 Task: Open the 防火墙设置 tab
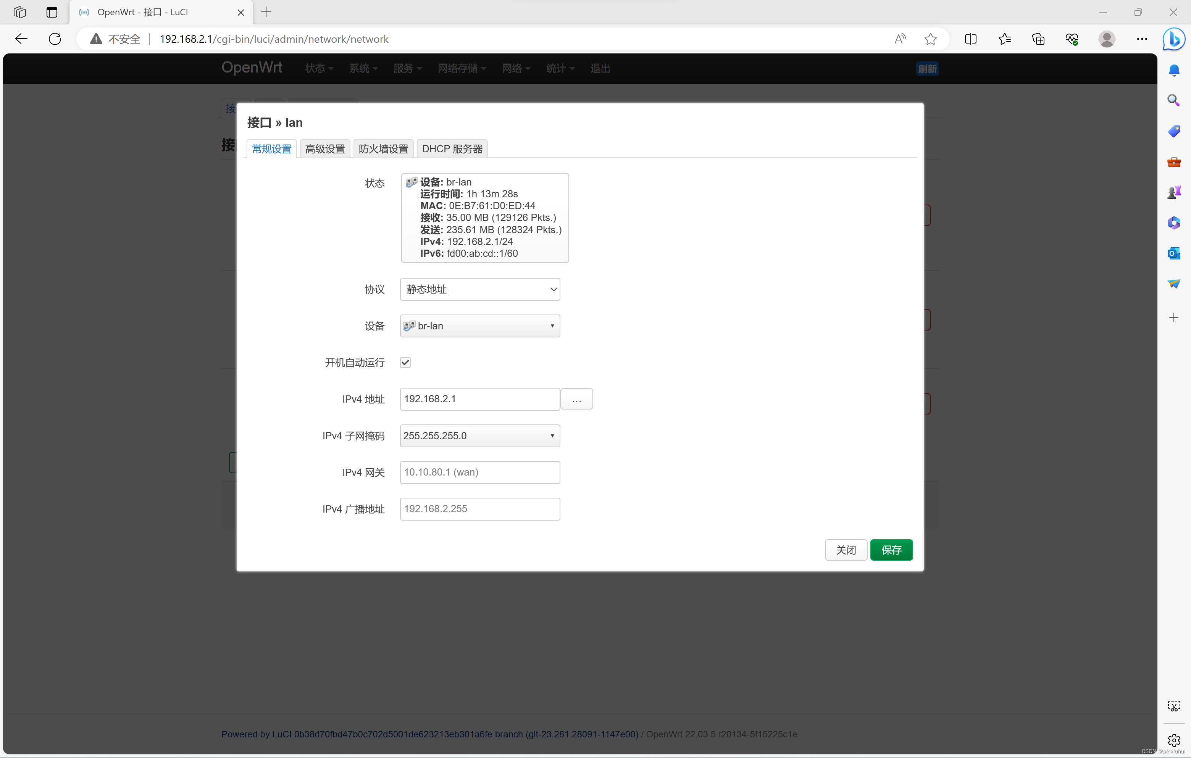coord(383,148)
